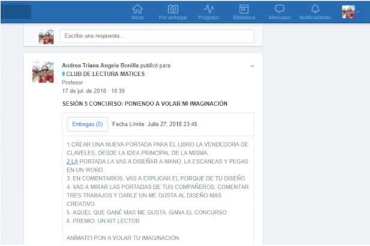Open the Por entregar assignments icon

click(172, 9)
